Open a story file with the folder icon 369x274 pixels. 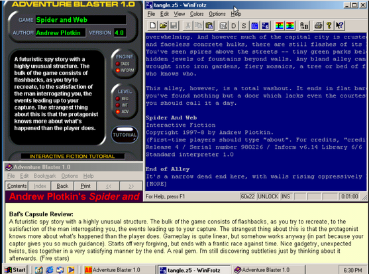tap(163, 25)
